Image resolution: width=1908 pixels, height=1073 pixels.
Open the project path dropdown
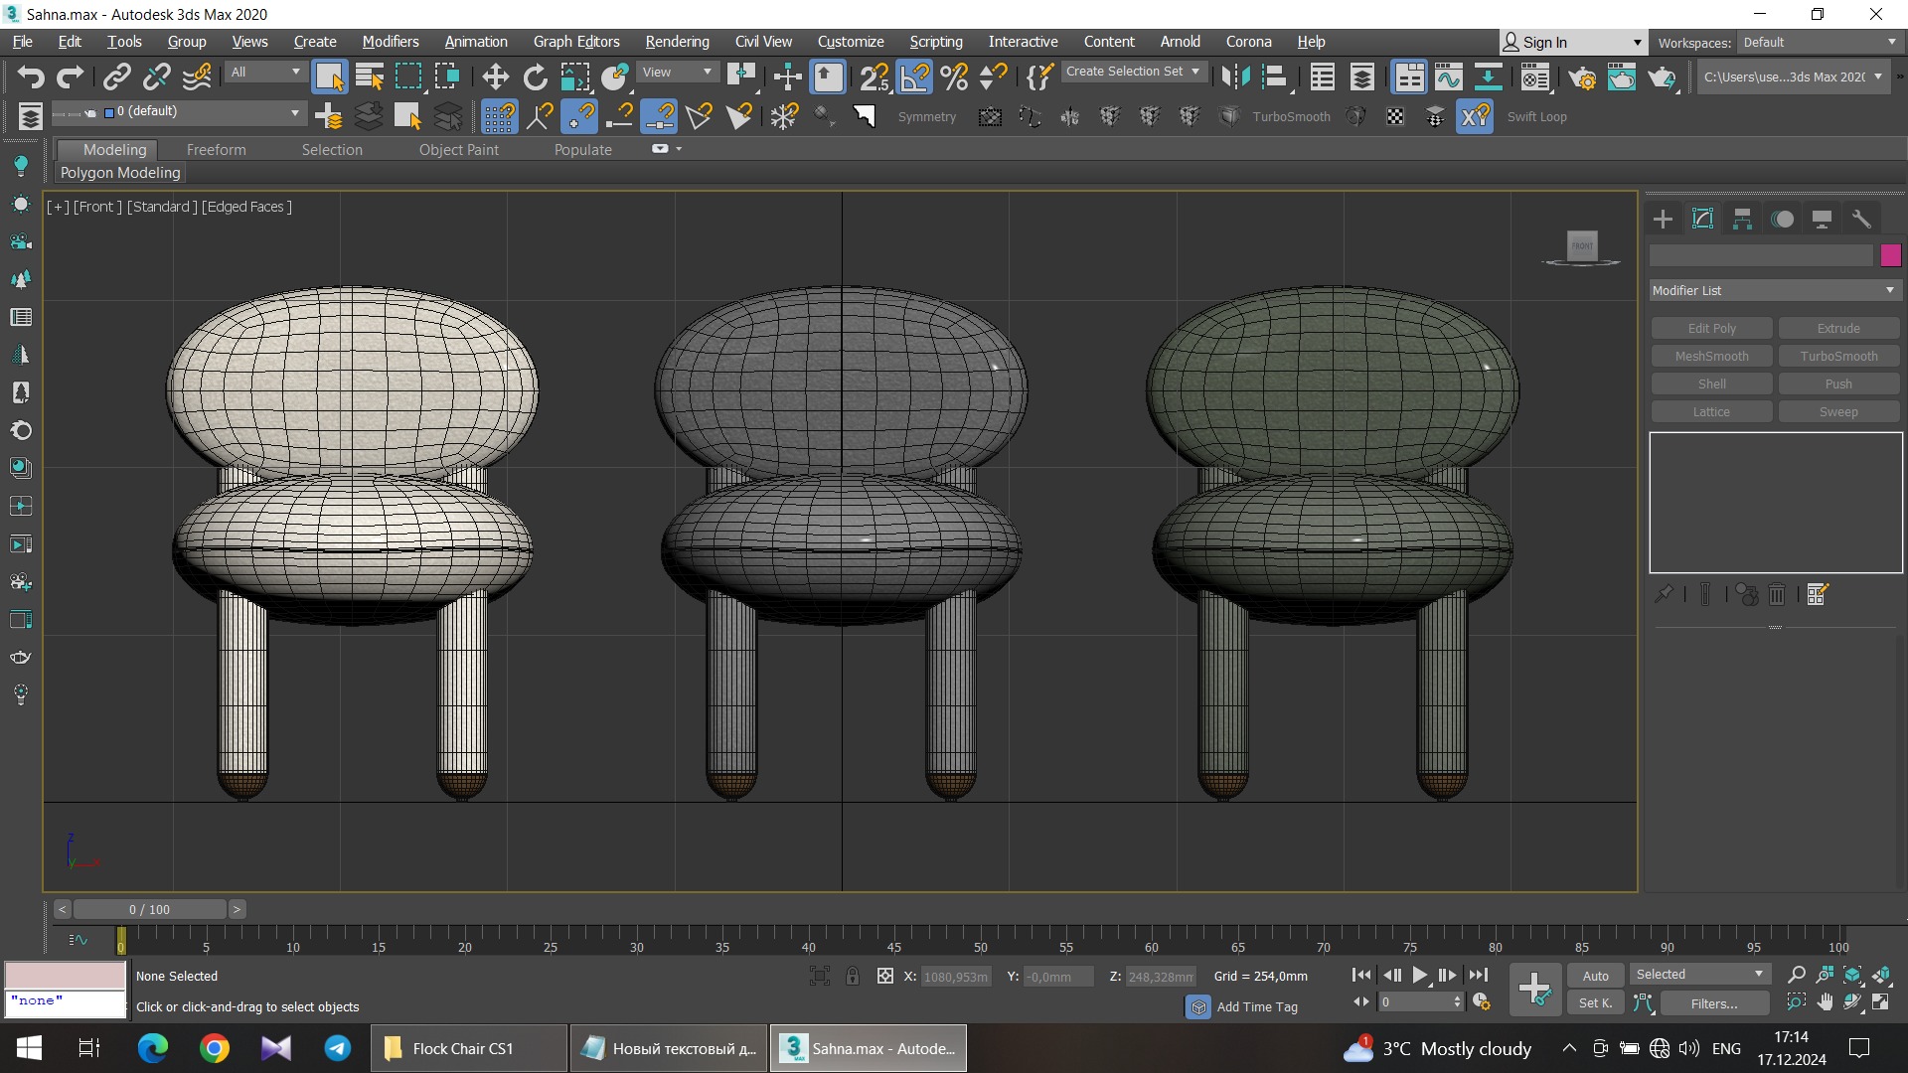[1792, 77]
